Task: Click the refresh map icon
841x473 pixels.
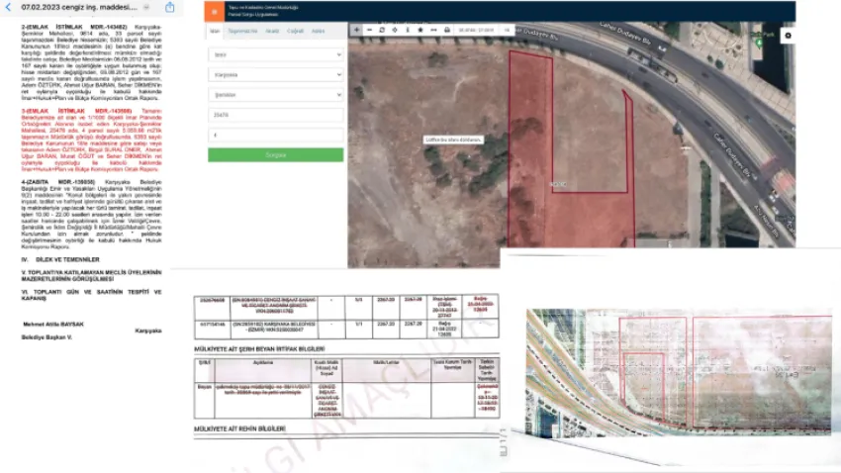Action: (x=382, y=30)
